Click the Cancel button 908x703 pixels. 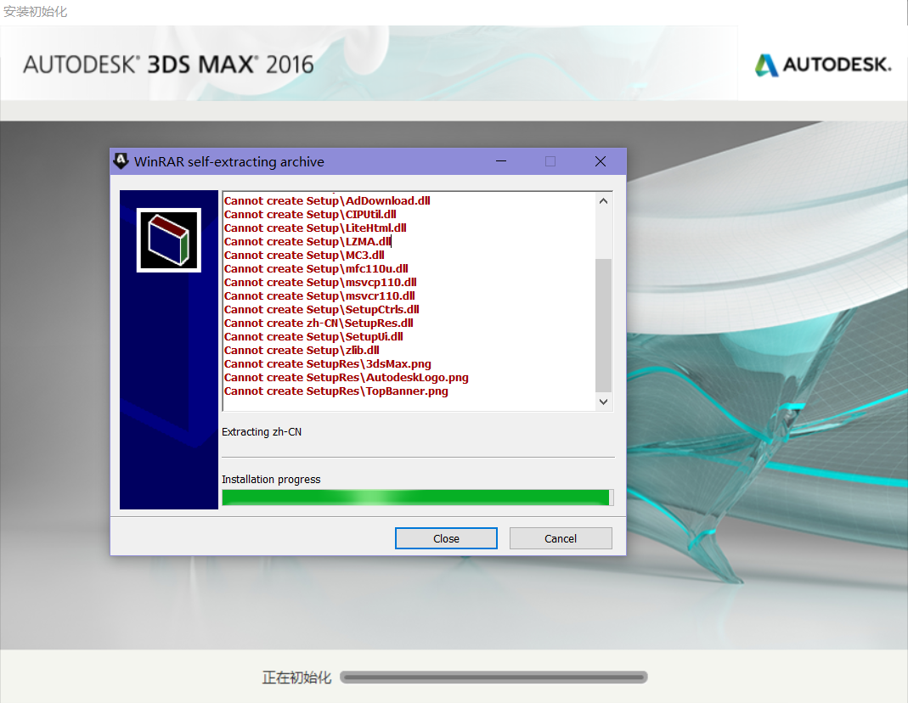click(x=560, y=537)
